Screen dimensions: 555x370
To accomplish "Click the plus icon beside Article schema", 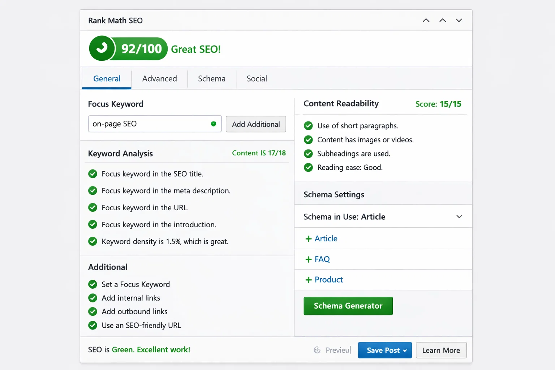I will (309, 239).
